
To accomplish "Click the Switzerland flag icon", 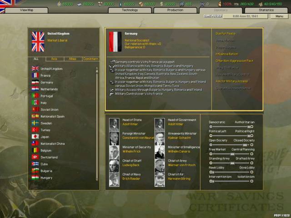I will tap(35, 157).
